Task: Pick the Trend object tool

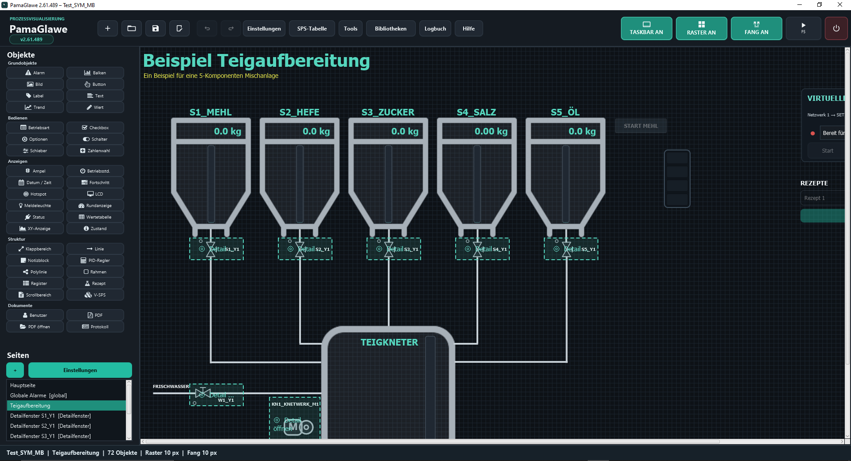Action: tap(35, 107)
